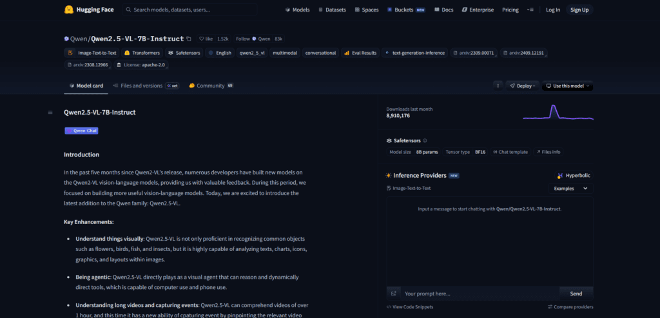Select the Transformers tag
Image resolution: width=660 pixels, height=318 pixels.
pos(142,53)
